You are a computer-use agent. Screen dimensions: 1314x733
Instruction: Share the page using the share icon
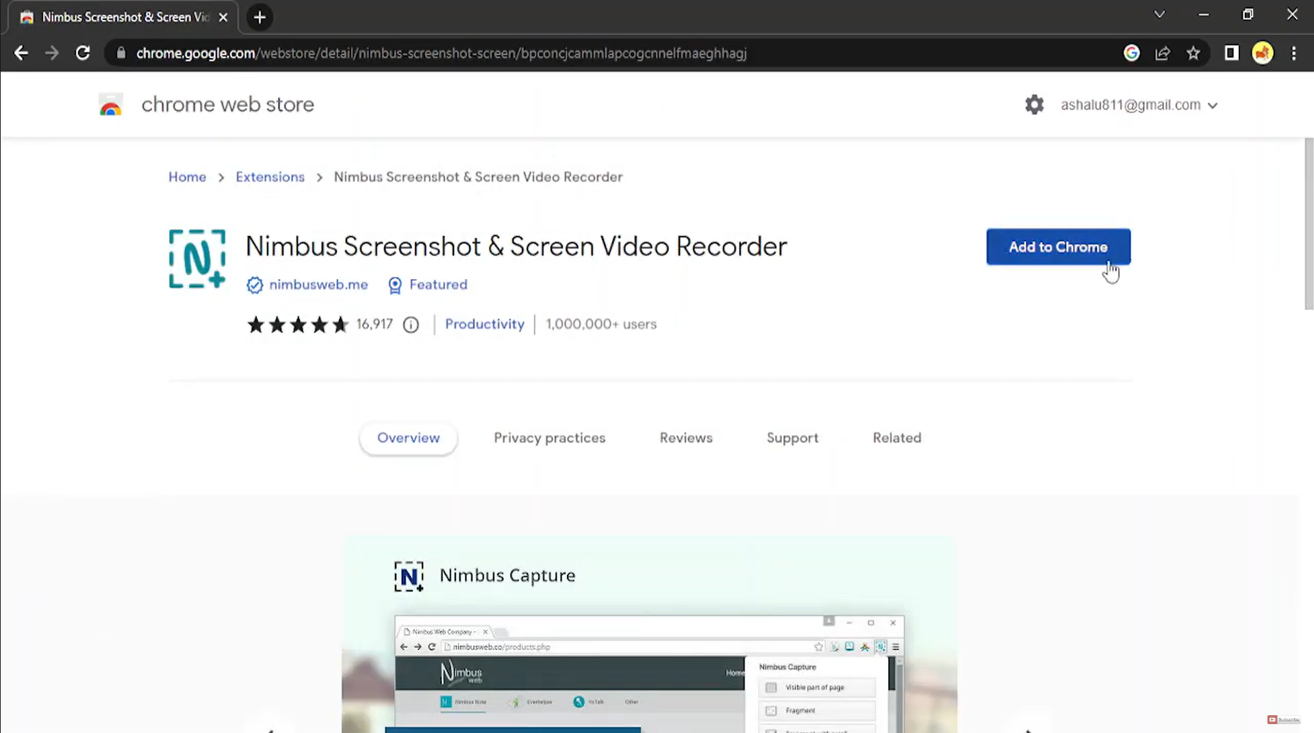1163,53
